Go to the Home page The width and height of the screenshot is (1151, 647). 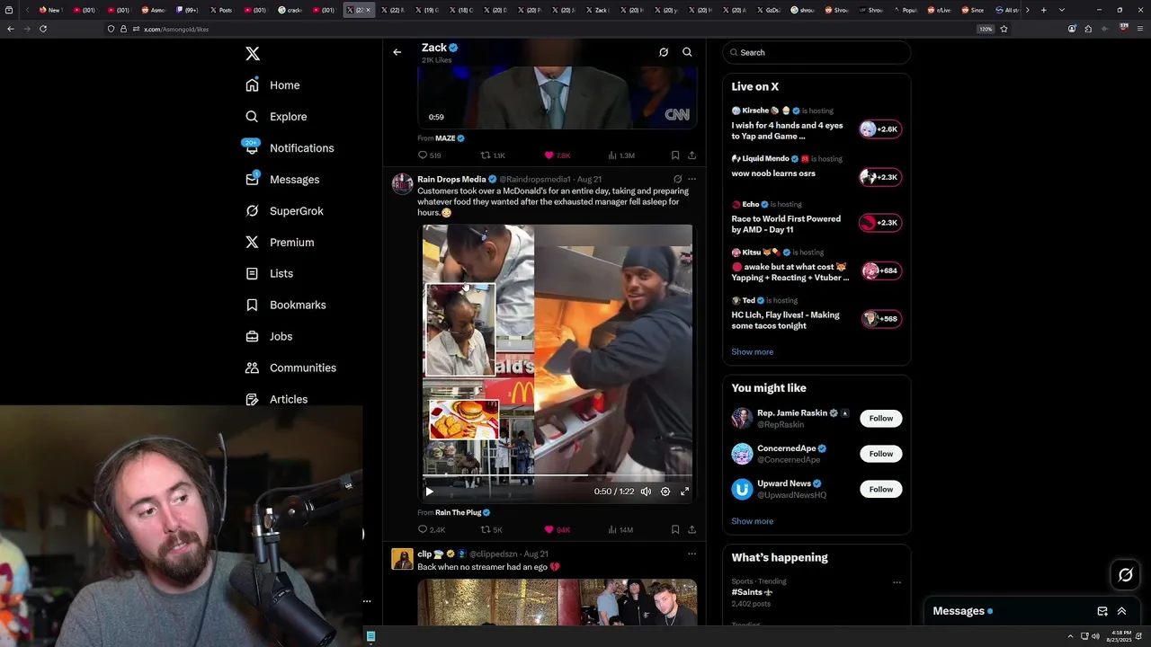[x=272, y=85]
